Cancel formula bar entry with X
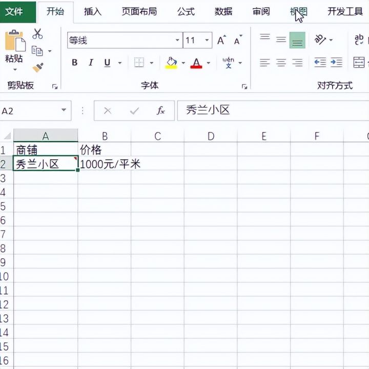Image resolution: width=369 pixels, height=369 pixels. coord(108,111)
